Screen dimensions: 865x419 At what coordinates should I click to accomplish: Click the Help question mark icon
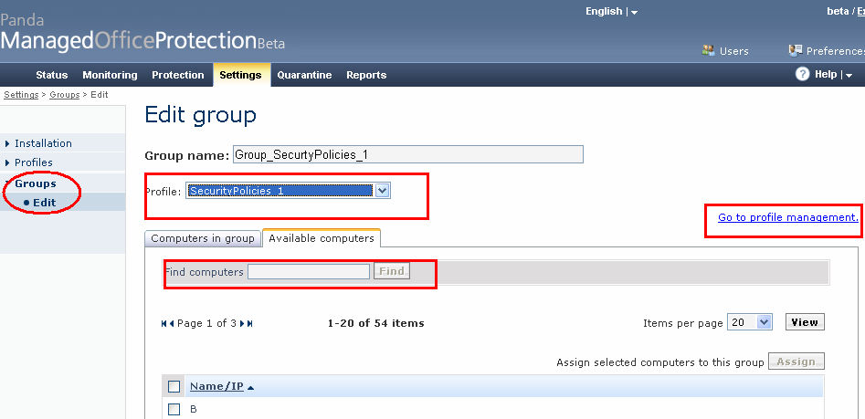(x=802, y=74)
